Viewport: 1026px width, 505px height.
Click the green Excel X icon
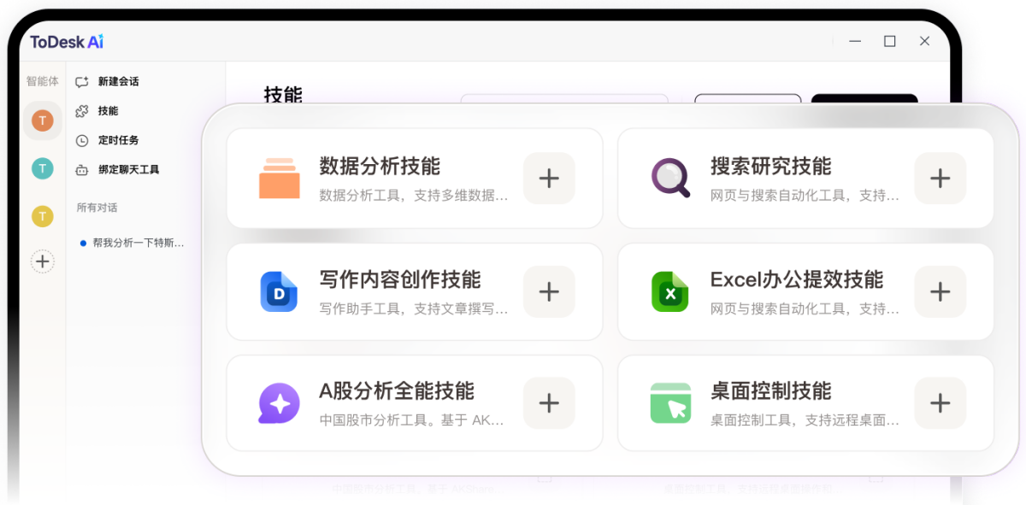670,291
